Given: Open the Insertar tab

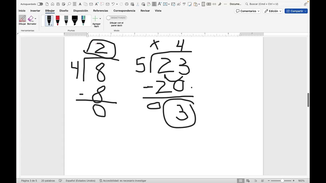Looking at the screenshot, I should pos(35,11).
